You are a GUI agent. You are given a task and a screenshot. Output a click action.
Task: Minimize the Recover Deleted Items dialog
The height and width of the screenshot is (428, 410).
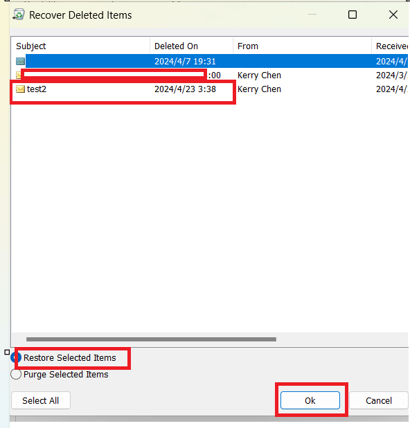(x=312, y=15)
